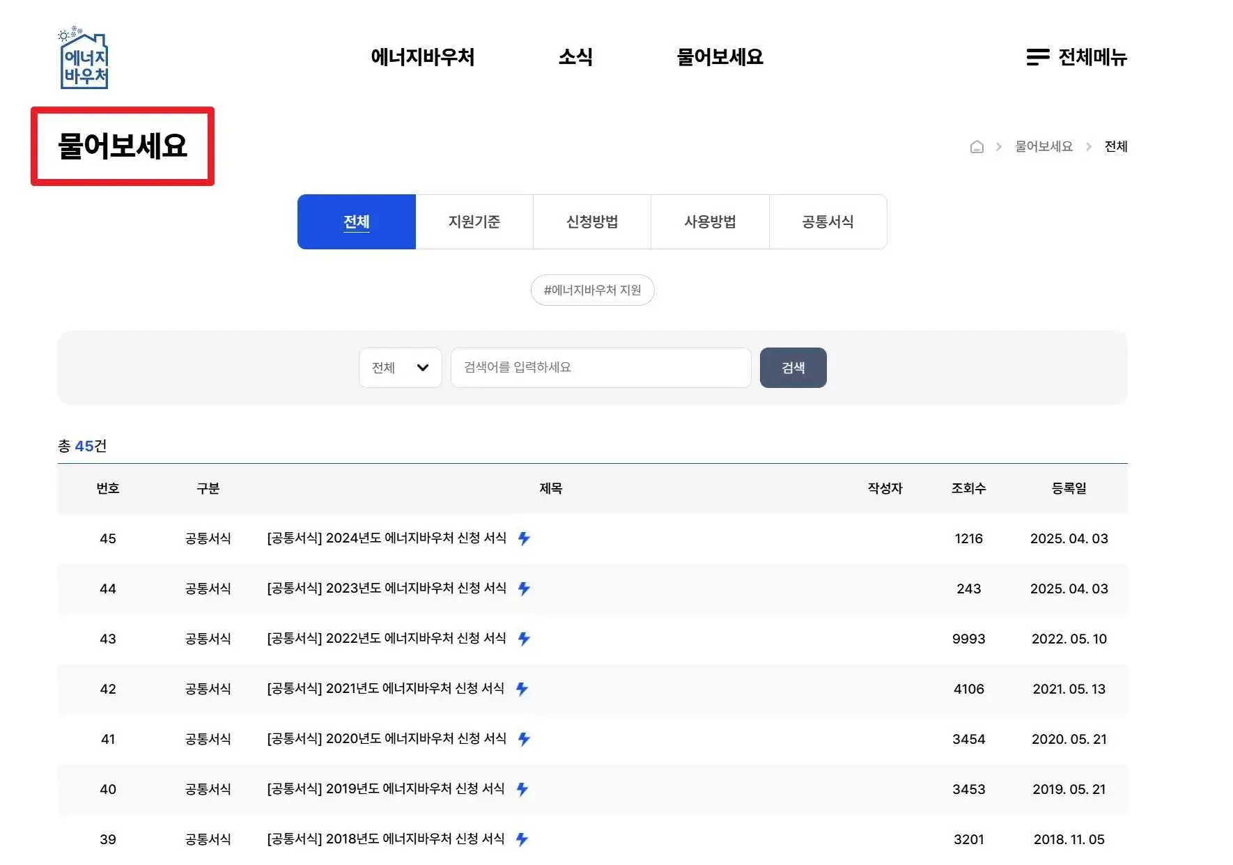The width and height of the screenshot is (1233, 865).
Task: Click the search keyword input field
Action: click(x=600, y=368)
